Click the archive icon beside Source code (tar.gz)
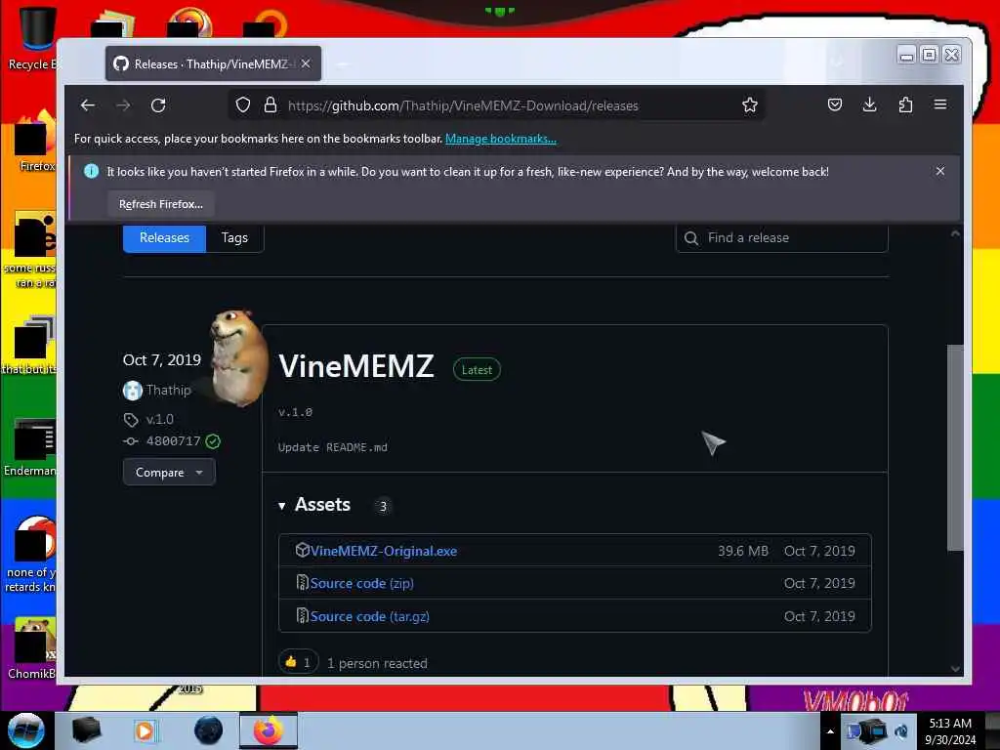Screen dimensions: 1000x750 [303, 615]
